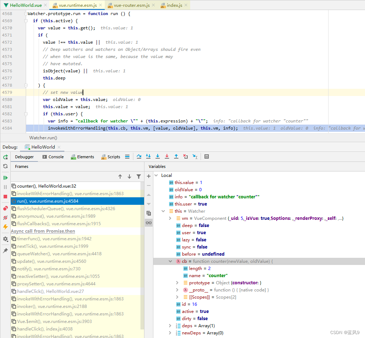Click the Run to Cursor icon
365x338 pixels.
pyautogui.click(x=195, y=156)
